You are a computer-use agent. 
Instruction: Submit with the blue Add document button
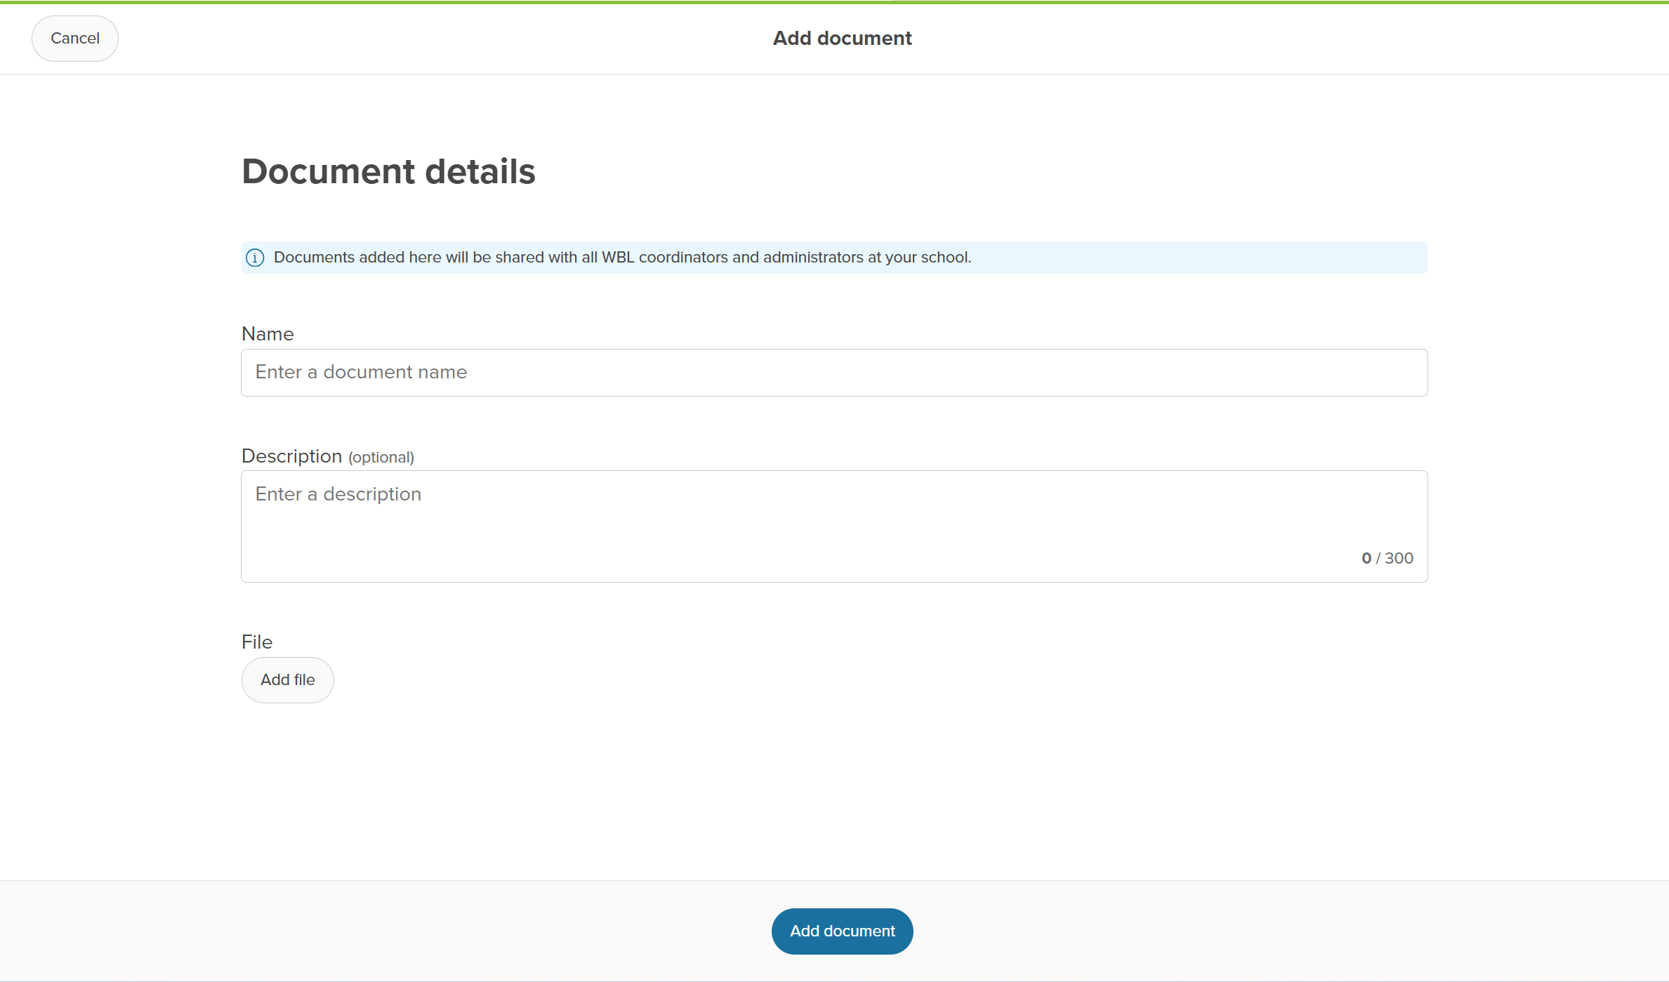click(x=842, y=931)
